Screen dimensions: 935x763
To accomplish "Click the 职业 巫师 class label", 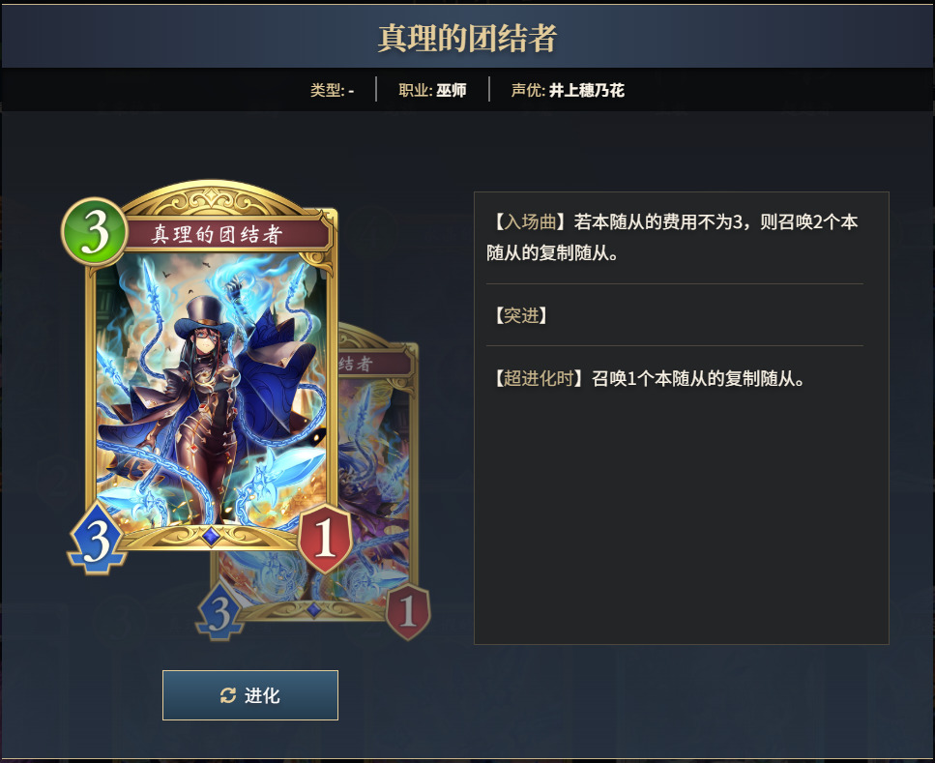I will point(432,90).
